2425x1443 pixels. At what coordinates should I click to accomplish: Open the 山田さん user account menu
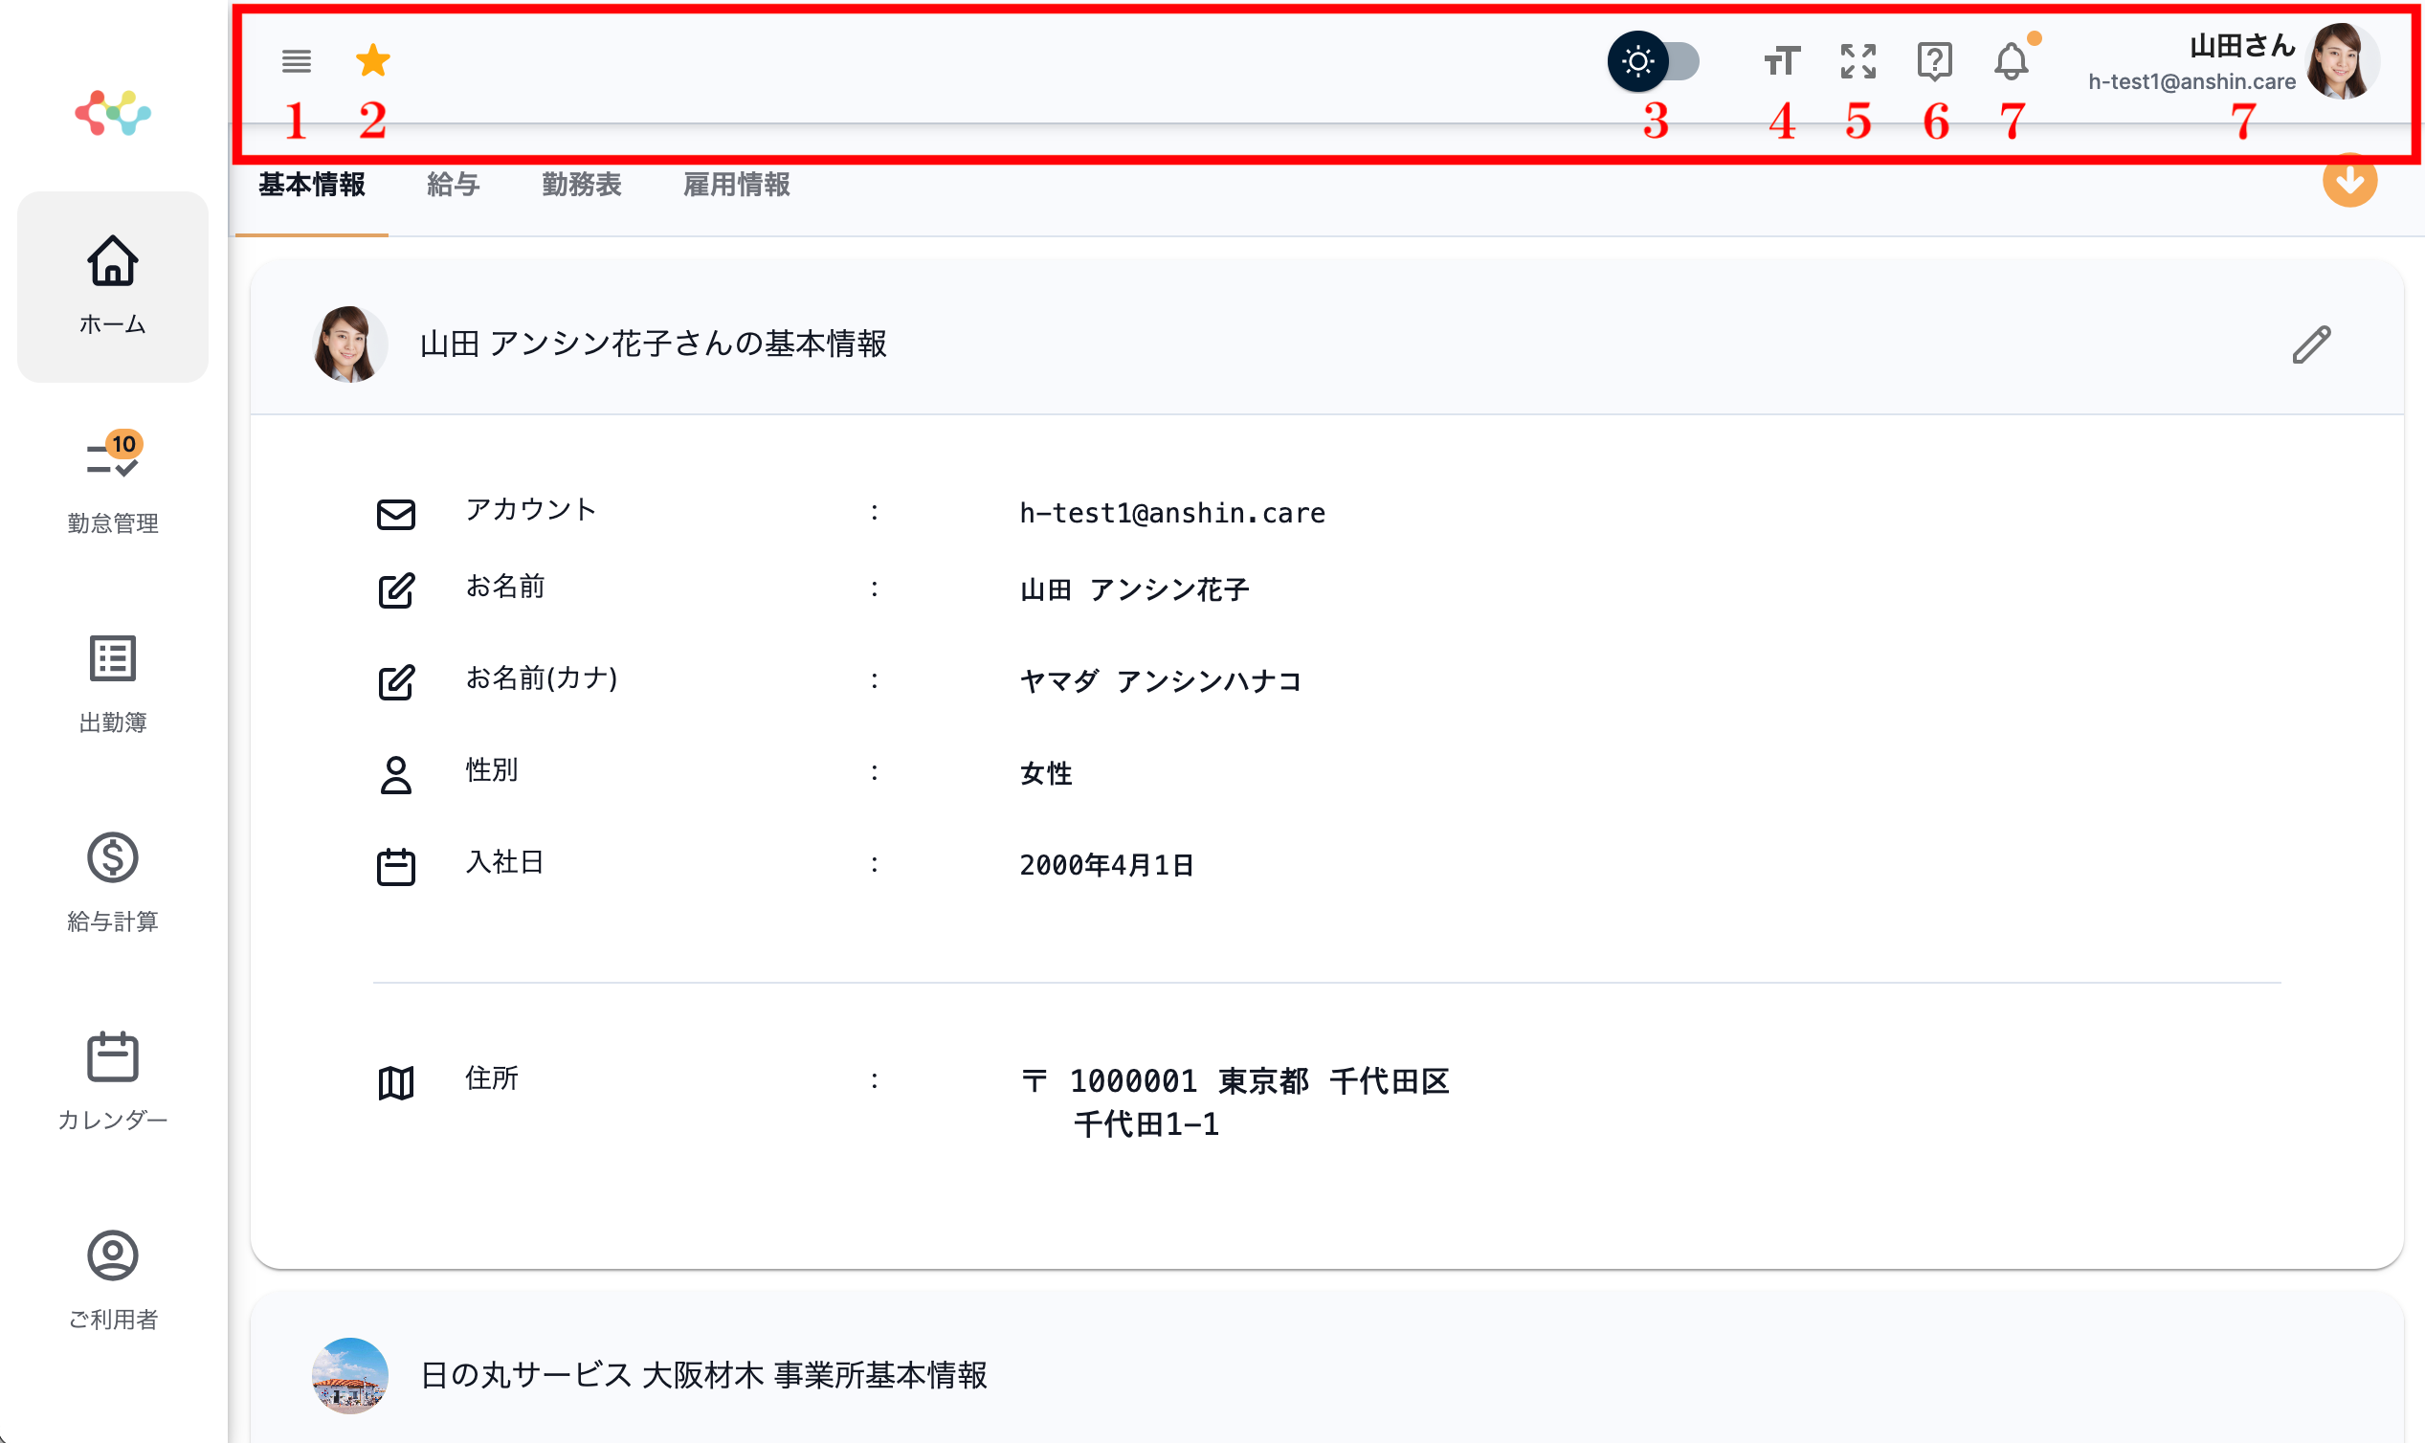point(2238,61)
